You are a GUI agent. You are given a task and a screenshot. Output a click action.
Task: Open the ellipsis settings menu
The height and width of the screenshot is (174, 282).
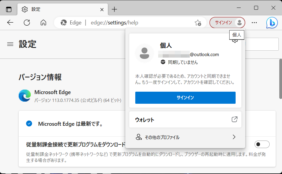254,22
